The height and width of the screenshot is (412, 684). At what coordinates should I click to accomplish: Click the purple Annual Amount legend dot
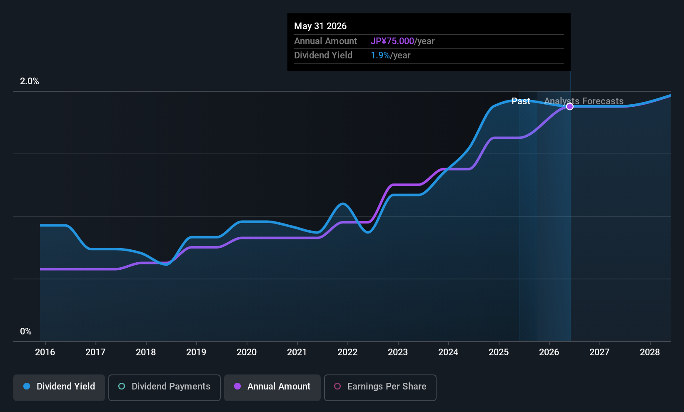click(237, 386)
